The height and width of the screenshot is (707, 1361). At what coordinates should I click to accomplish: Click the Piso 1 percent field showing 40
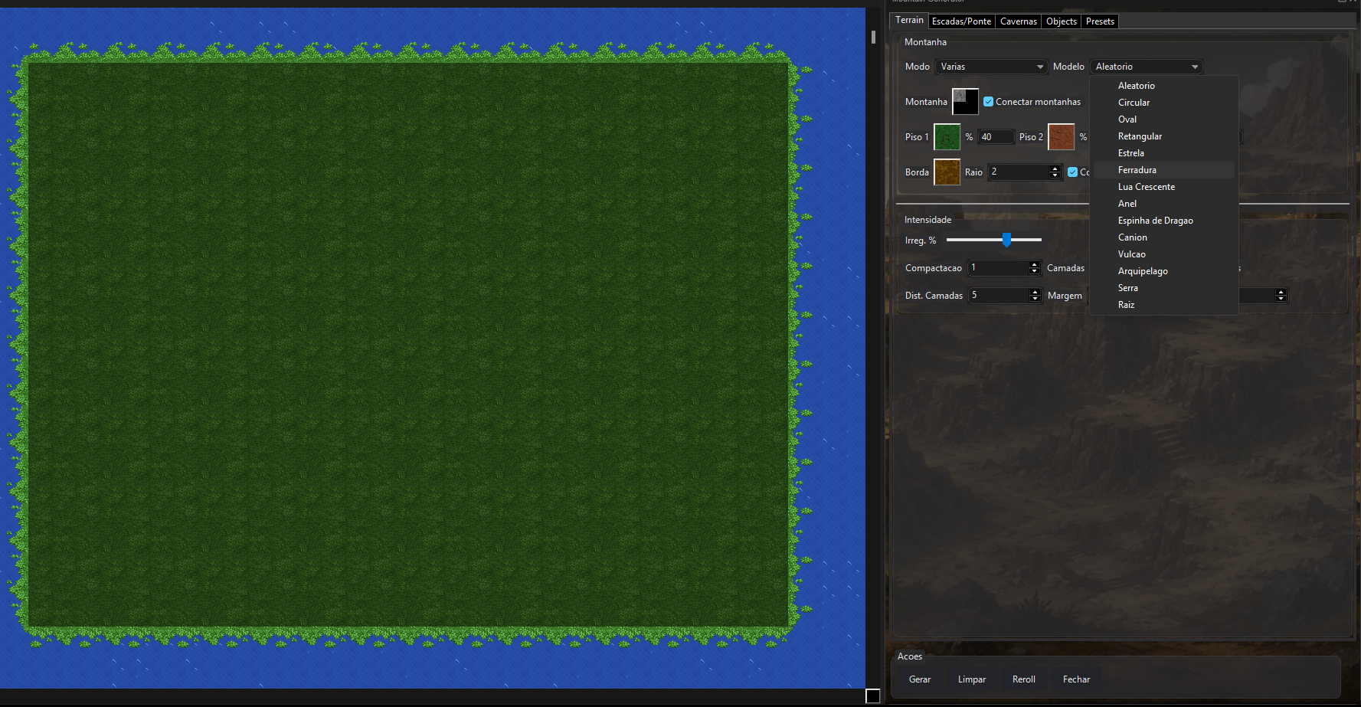pyautogui.click(x=996, y=137)
